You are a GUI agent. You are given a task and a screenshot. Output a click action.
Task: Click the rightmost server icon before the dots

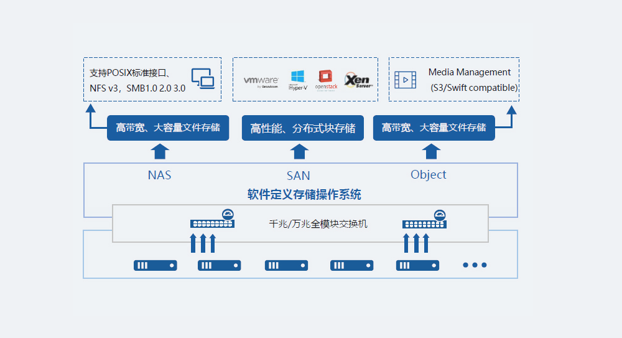417,265
